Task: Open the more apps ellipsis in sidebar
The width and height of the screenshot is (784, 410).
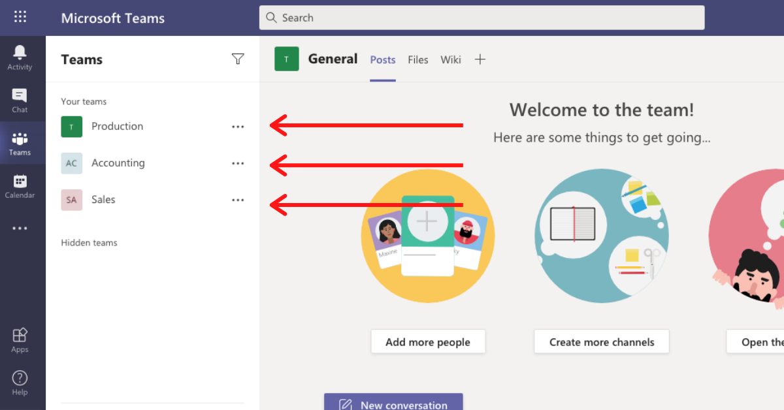Action: tap(20, 229)
